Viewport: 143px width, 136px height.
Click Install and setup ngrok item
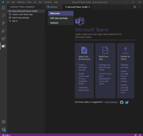click(83, 89)
